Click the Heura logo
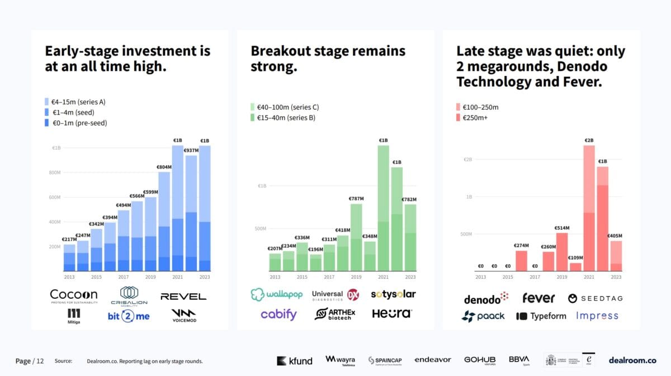 392,313
